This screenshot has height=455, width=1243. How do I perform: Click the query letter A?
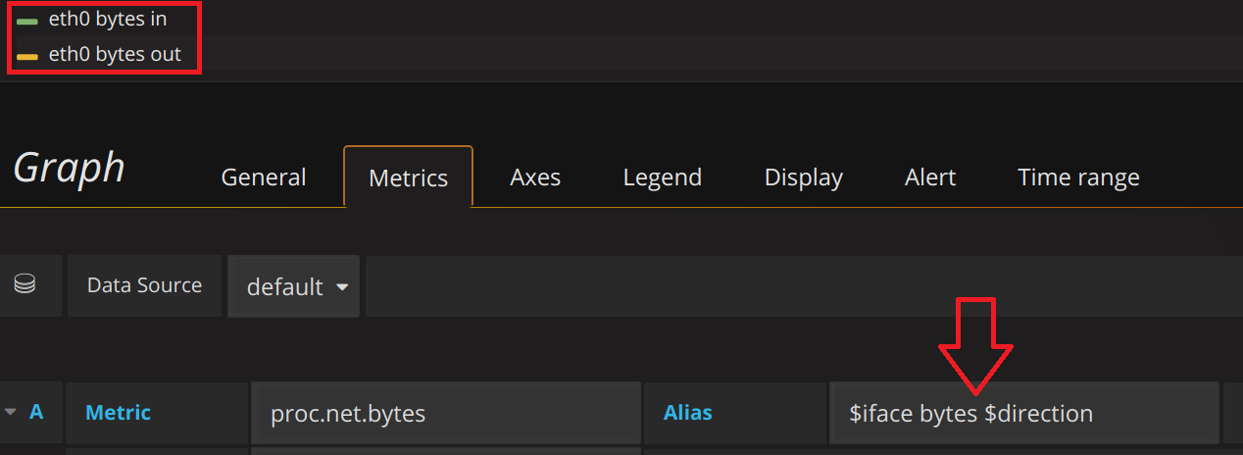click(x=36, y=413)
